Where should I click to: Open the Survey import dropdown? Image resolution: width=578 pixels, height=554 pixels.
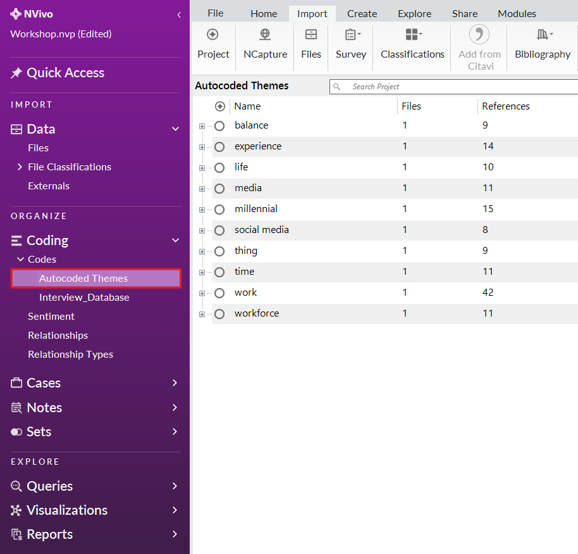(353, 34)
